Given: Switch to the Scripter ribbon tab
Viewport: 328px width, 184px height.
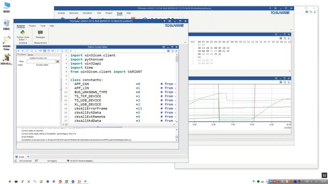Looking at the screenshot, I should pos(20,26).
